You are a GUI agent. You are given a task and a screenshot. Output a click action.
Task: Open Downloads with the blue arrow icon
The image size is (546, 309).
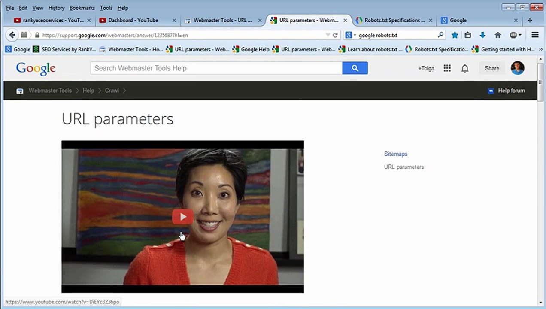point(482,35)
